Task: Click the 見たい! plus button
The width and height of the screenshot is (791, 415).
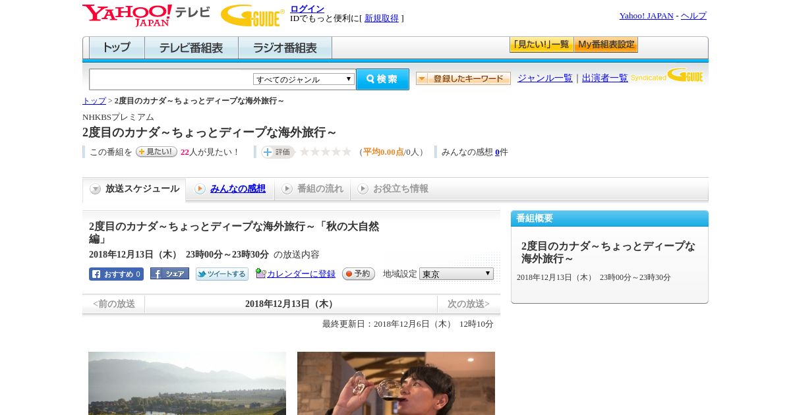Action: pos(156,152)
